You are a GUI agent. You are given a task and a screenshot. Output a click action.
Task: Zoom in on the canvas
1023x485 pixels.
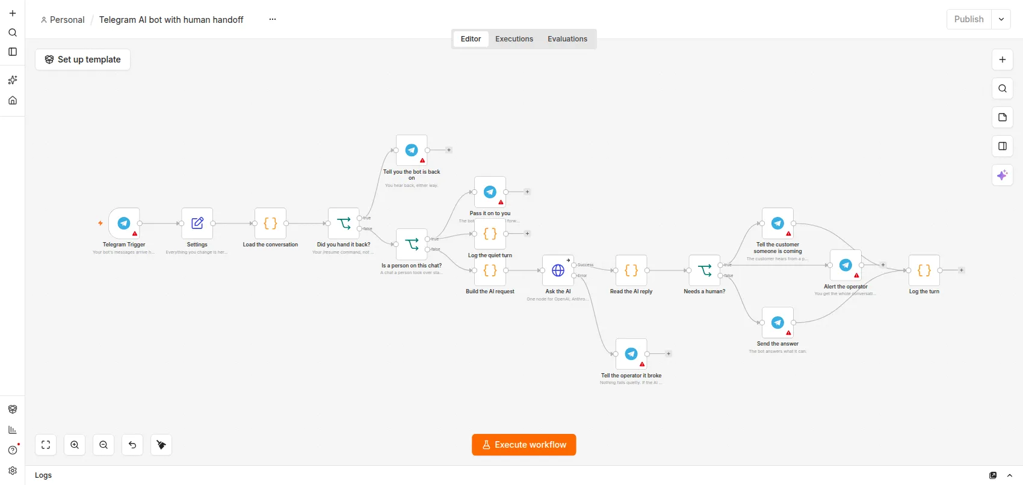coord(75,445)
